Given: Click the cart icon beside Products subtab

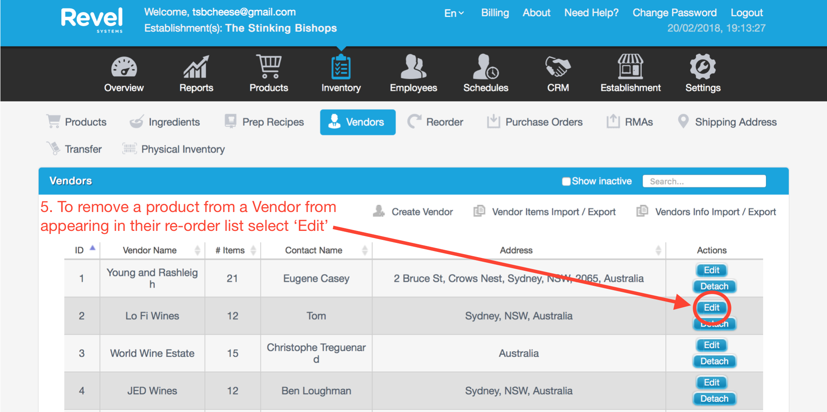Looking at the screenshot, I should (54, 121).
